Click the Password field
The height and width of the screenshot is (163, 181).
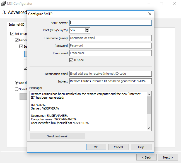(110, 46)
